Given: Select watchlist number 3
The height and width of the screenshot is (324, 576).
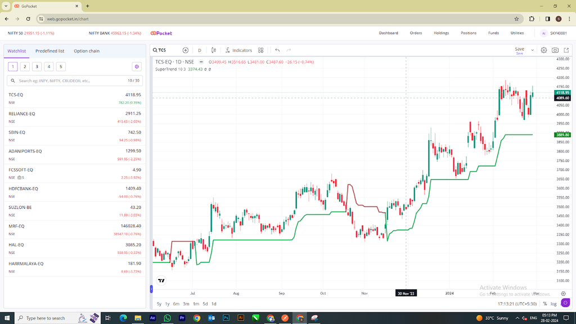Looking at the screenshot, I should [x=37, y=66].
